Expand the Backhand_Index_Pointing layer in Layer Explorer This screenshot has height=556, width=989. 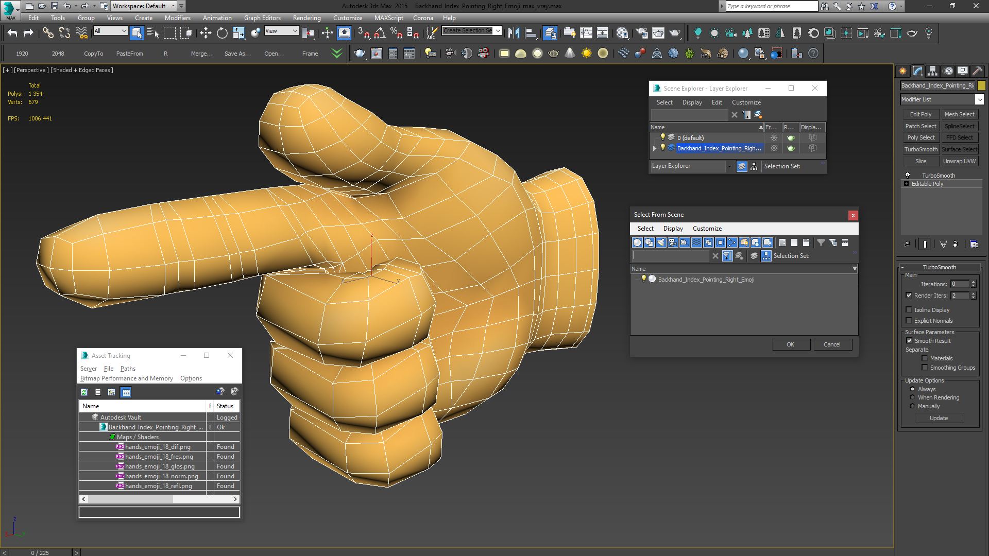pyautogui.click(x=655, y=148)
